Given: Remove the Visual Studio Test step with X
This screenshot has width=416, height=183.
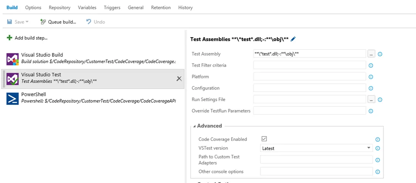Looking at the screenshot, I should (x=179, y=79).
